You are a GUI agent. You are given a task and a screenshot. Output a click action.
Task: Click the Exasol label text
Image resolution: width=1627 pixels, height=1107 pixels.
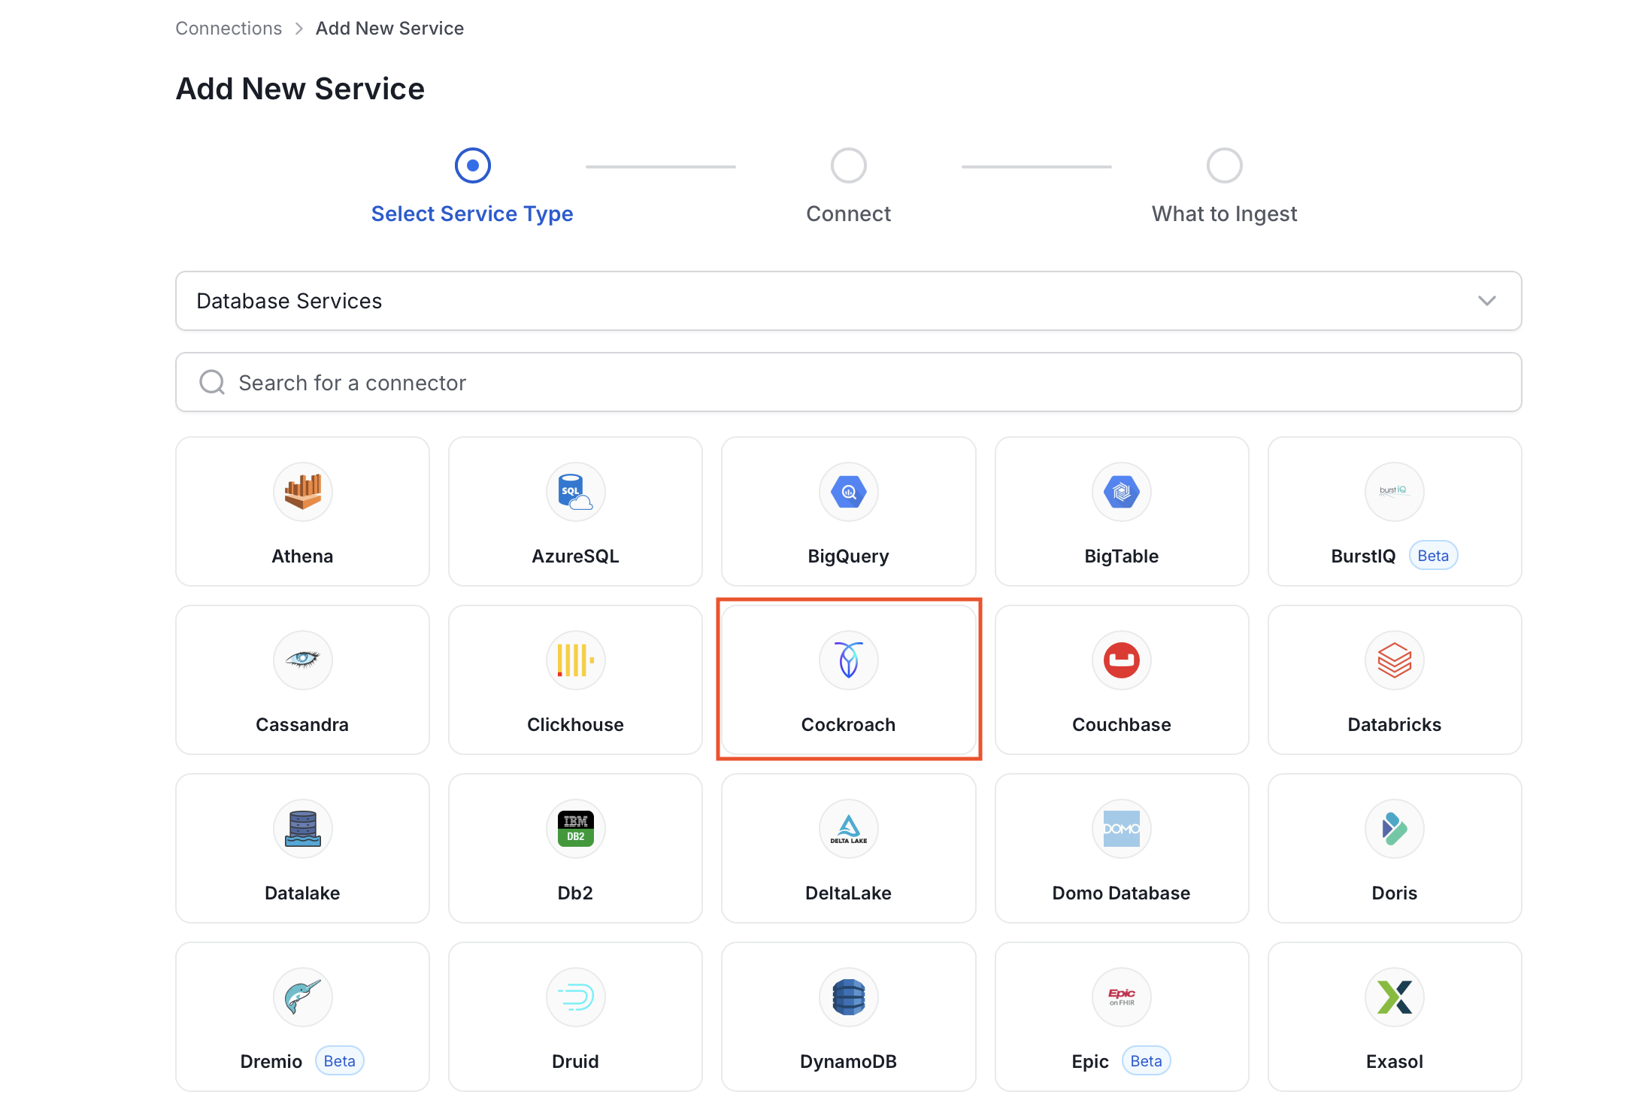pyautogui.click(x=1395, y=1062)
